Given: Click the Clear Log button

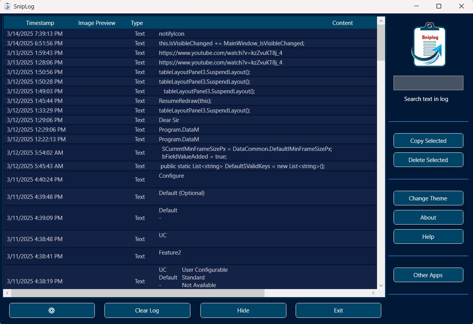Looking at the screenshot, I should click(x=147, y=311).
